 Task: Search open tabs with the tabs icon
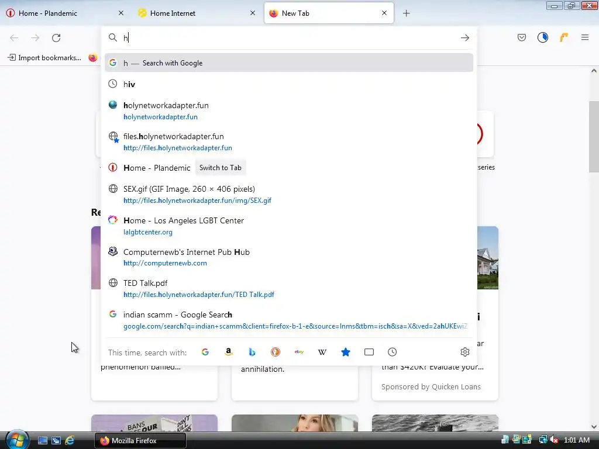[369, 352]
